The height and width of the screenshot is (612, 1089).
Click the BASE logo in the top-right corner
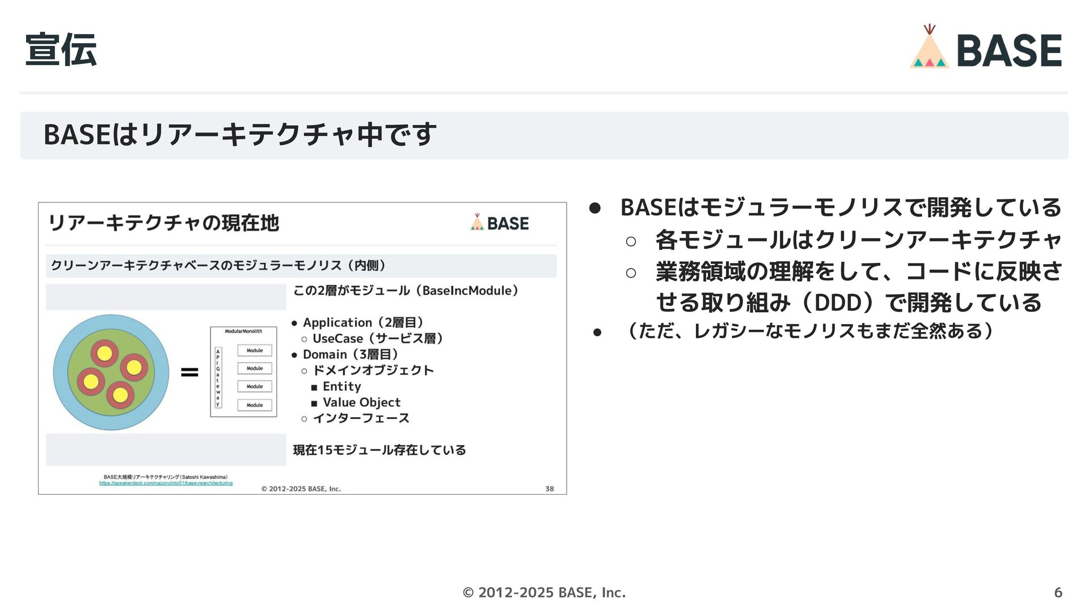(986, 48)
